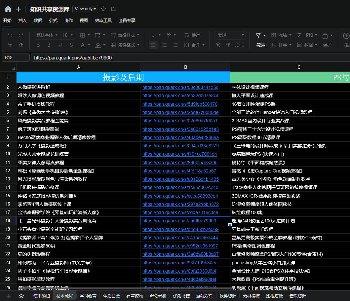
Task: Go to the home icon
Action: coord(8,9)
